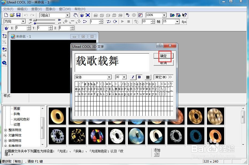Open the 帮助(H) menu
The image size is (249, 165).
(x=80, y=9)
